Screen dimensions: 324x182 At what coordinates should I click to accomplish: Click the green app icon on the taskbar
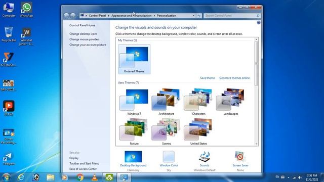(x=109, y=177)
